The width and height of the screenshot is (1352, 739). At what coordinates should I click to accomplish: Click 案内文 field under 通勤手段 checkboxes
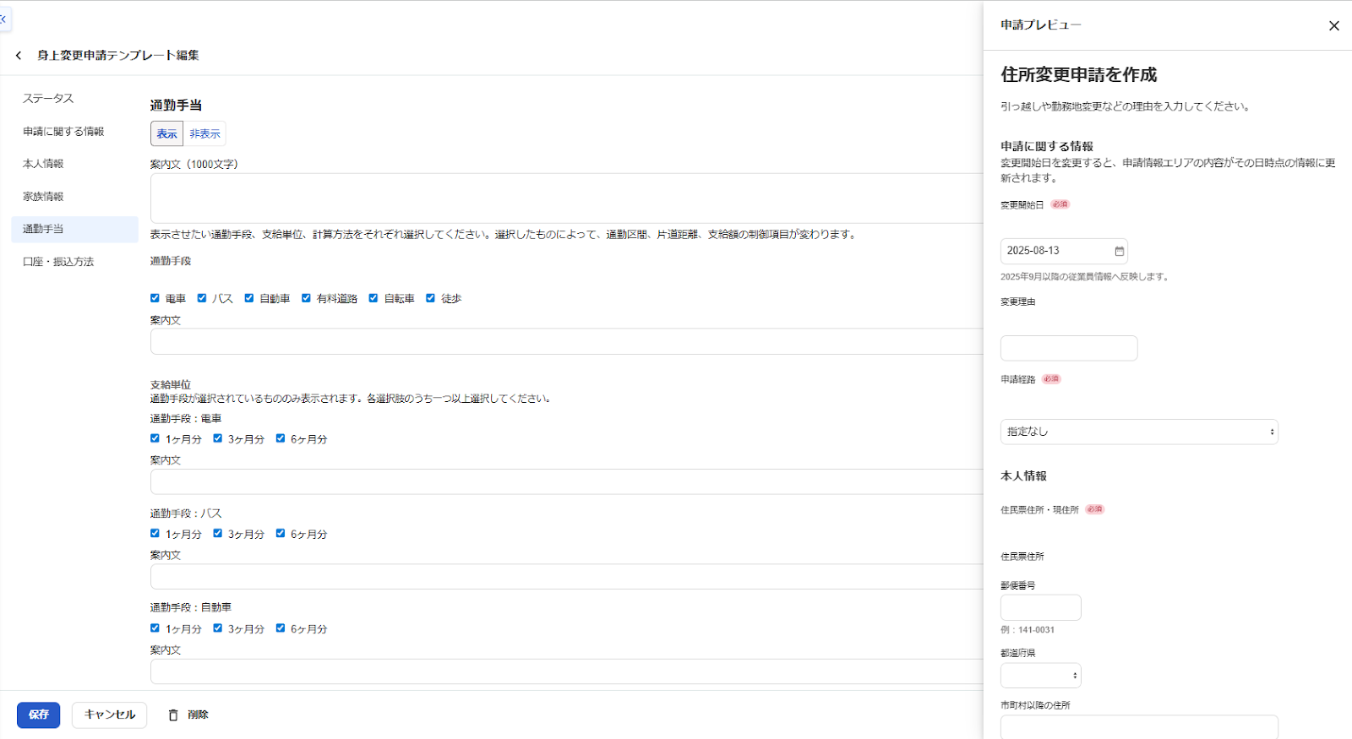click(x=566, y=341)
